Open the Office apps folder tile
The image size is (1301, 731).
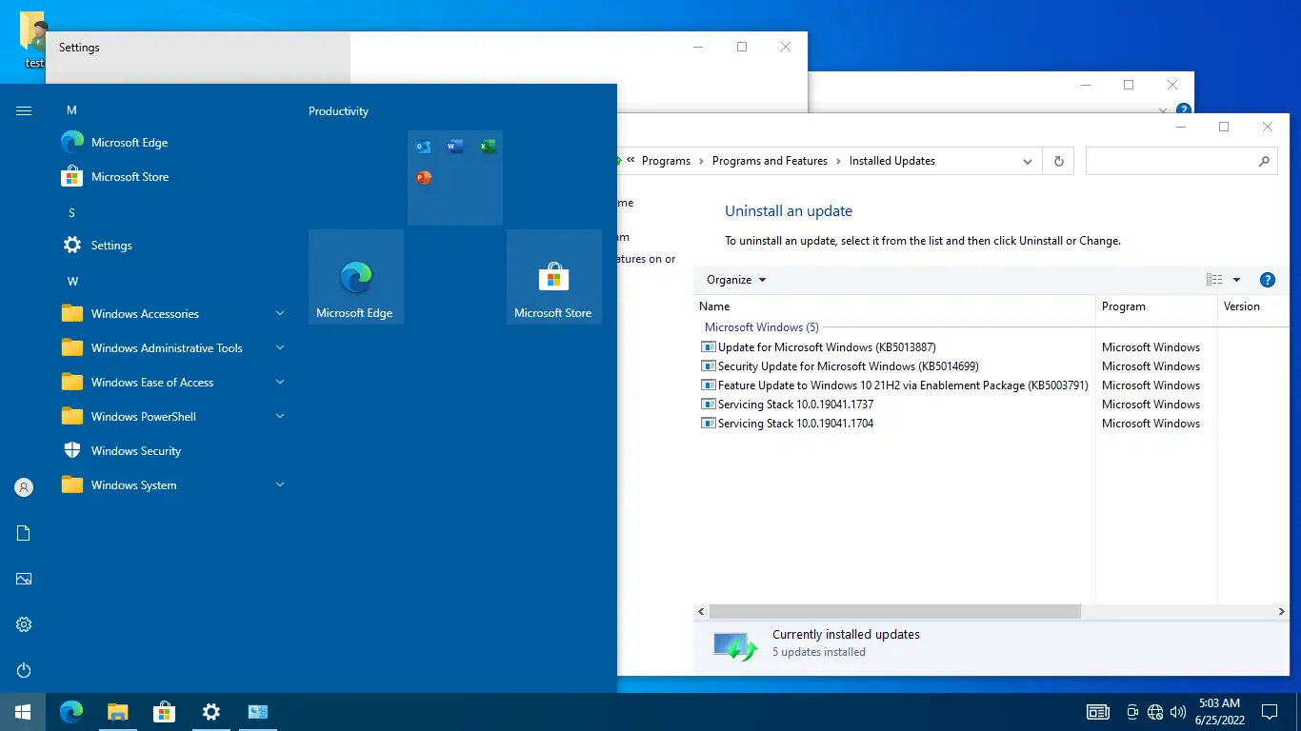(455, 178)
